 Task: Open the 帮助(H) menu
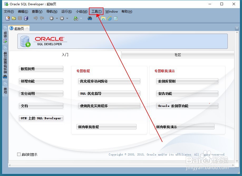(x=127, y=12)
